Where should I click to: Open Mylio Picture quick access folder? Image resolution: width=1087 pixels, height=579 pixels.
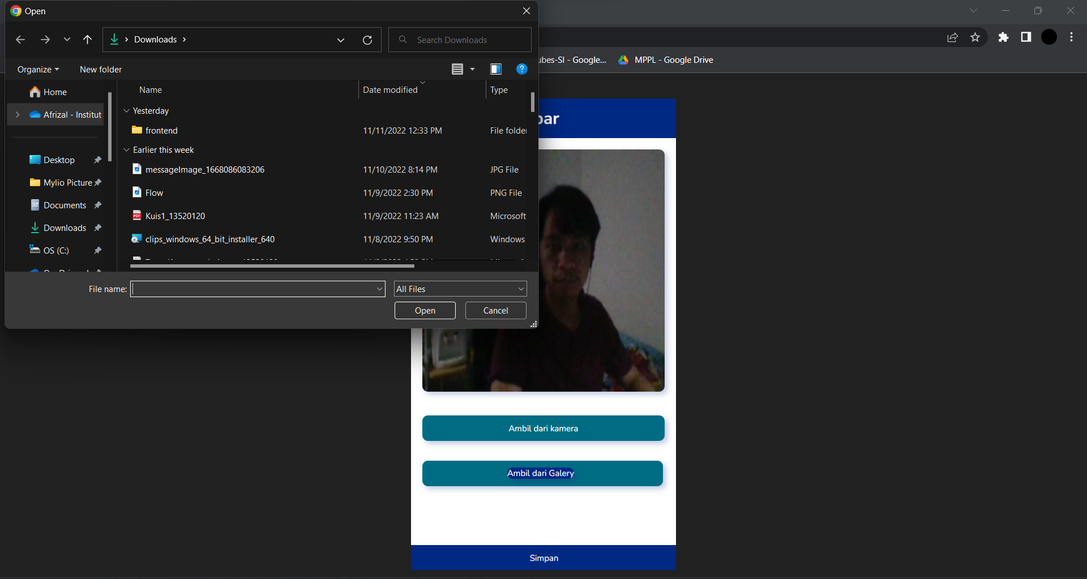coord(67,182)
